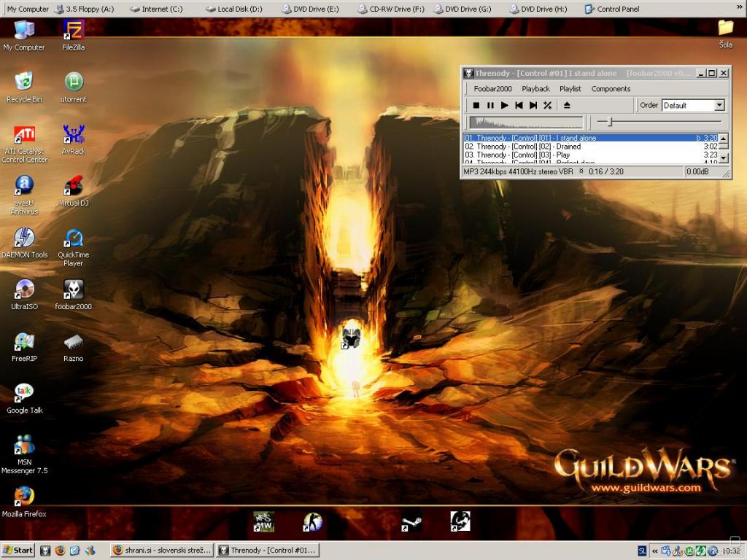Viewport: 747px width, 560px height.
Task: Open the foobar2000 desktop shortcut icon
Action: click(74, 295)
